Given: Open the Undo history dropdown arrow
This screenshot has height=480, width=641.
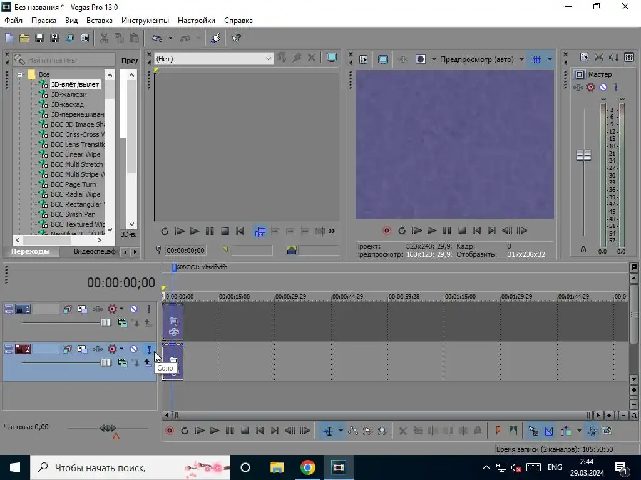Looking at the screenshot, I should coord(170,38).
